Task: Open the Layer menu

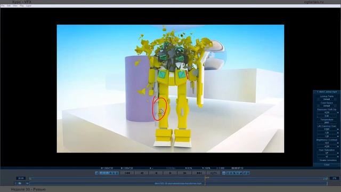Action: tap(29, 6)
